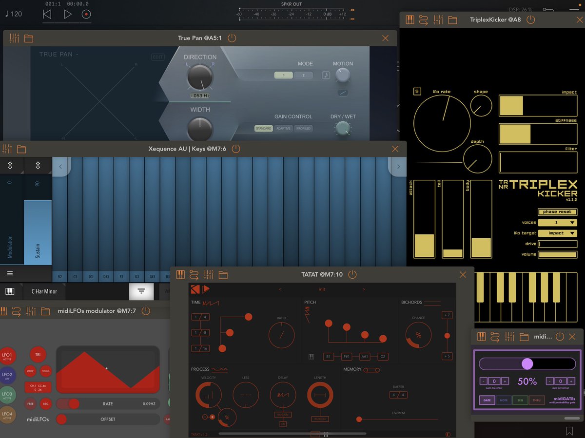Viewport: 585px width, 438px height.
Task: Choose STANDARD gain control
Action: pos(264,128)
